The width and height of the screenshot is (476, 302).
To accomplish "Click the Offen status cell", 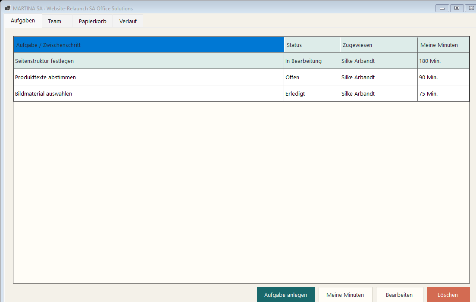I will tap(312, 77).
